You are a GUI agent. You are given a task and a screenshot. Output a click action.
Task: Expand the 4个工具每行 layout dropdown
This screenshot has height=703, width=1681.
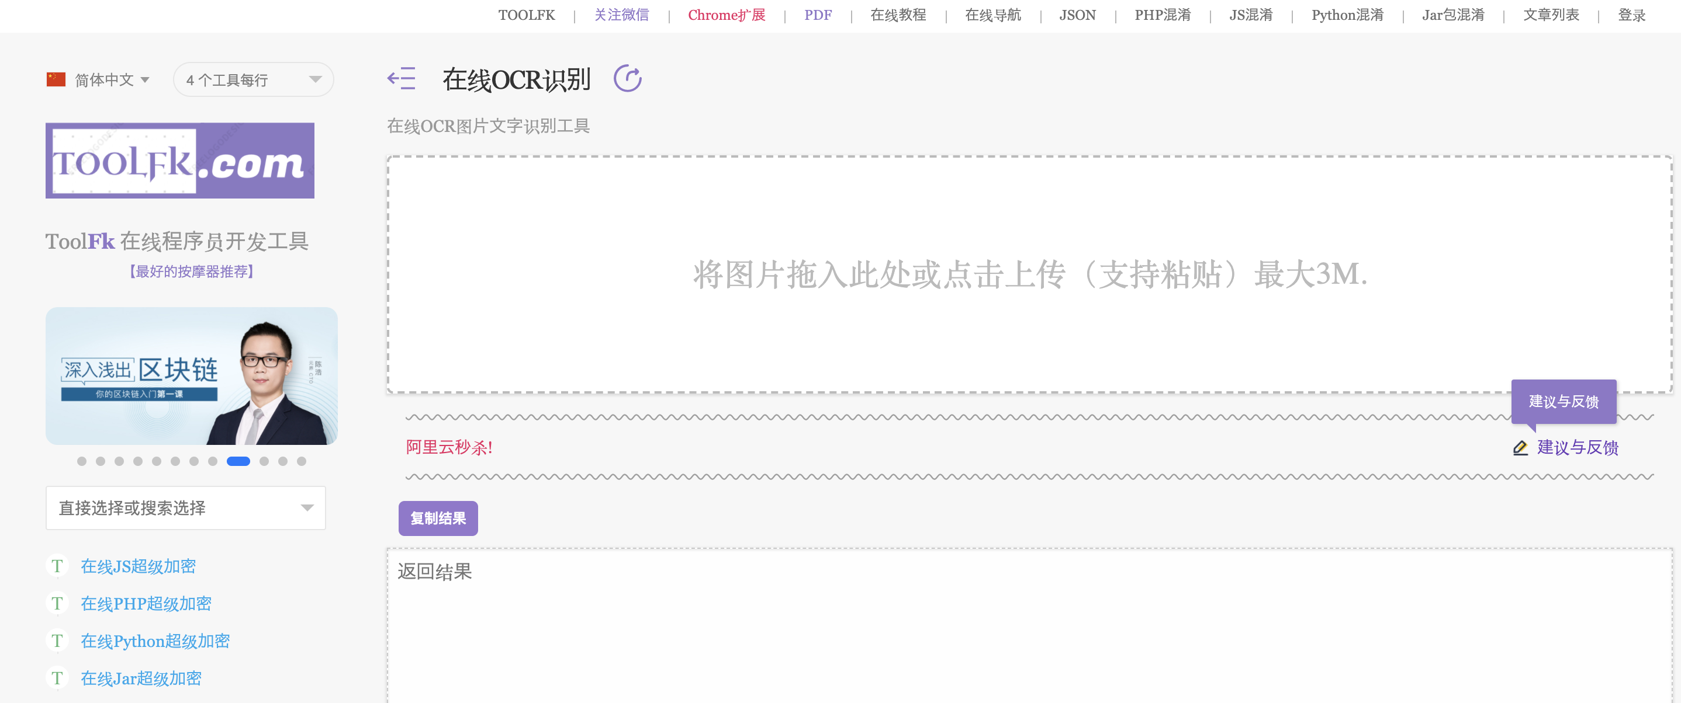(253, 79)
